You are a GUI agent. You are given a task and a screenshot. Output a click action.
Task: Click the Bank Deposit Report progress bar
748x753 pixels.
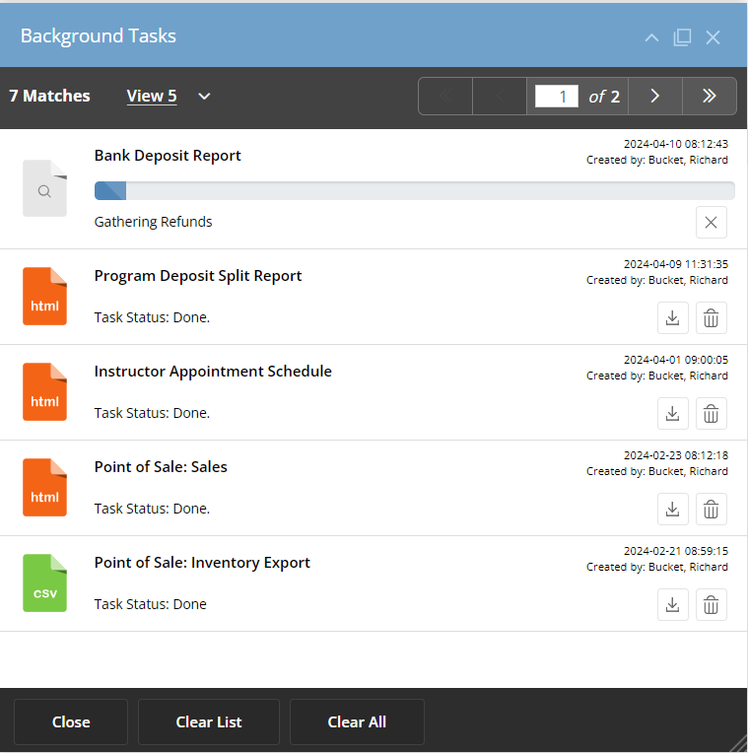pyautogui.click(x=414, y=191)
